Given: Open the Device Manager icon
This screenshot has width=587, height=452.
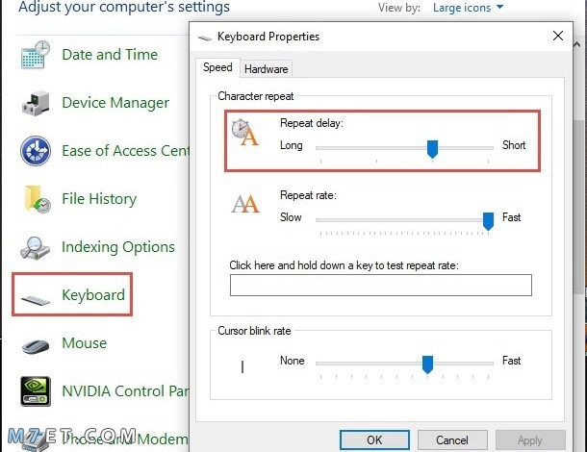Looking at the screenshot, I should point(36,103).
